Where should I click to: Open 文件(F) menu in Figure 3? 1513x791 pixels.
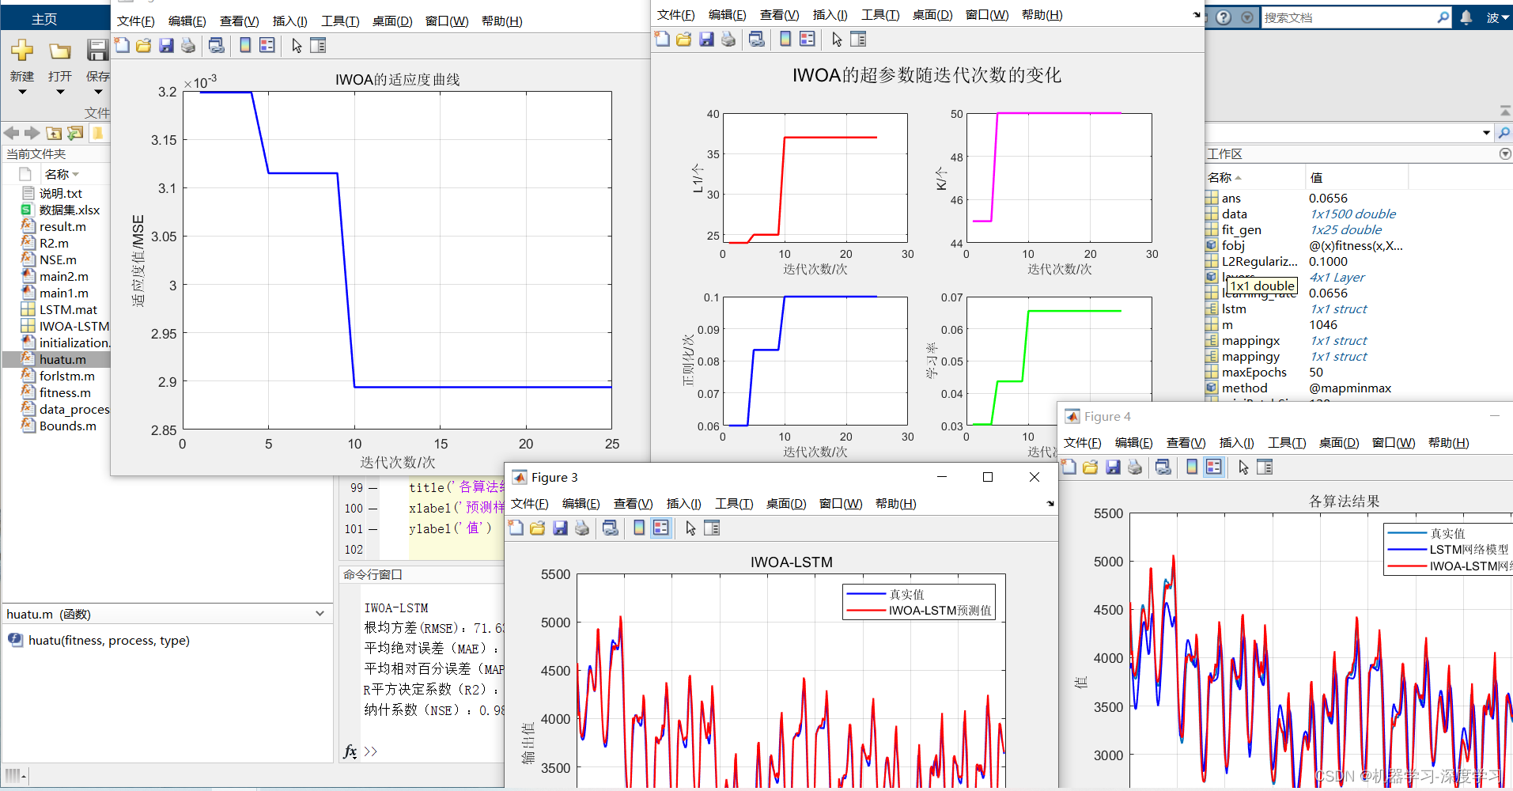click(x=529, y=504)
